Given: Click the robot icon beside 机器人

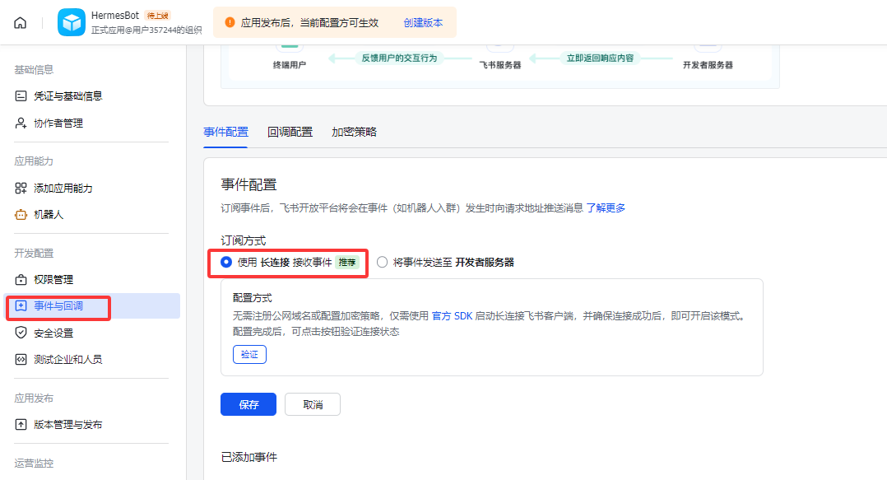Looking at the screenshot, I should (x=21, y=215).
